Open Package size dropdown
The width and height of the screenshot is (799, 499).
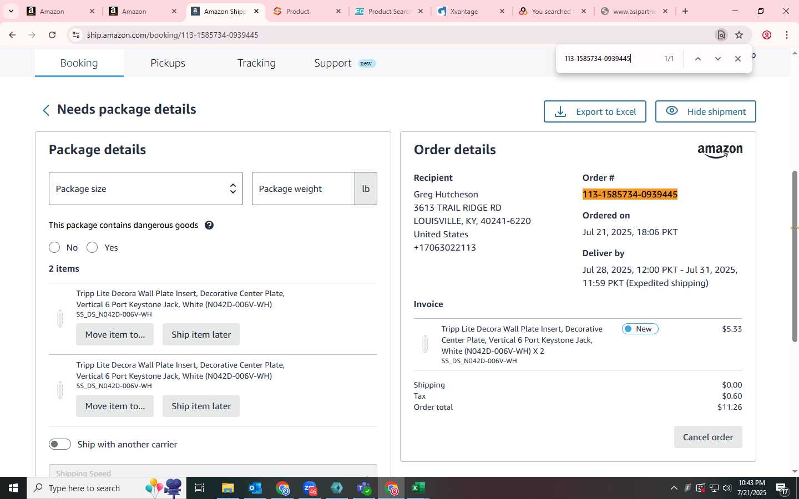(x=146, y=189)
